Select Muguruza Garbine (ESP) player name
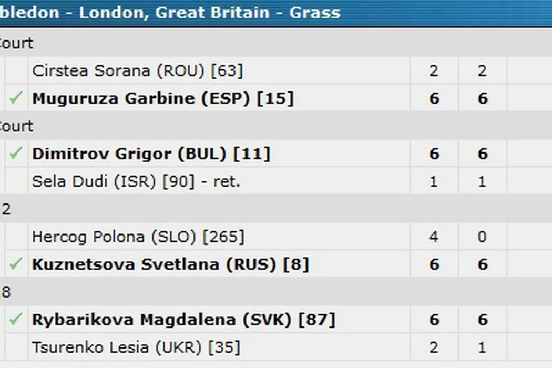 click(162, 98)
